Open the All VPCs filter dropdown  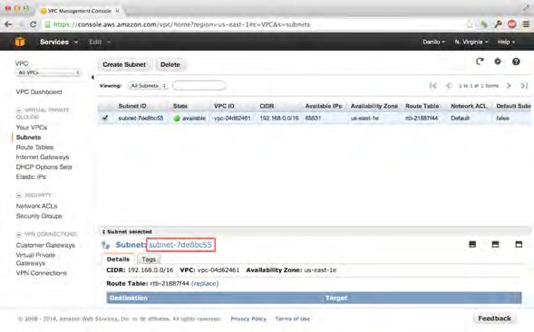[48, 72]
